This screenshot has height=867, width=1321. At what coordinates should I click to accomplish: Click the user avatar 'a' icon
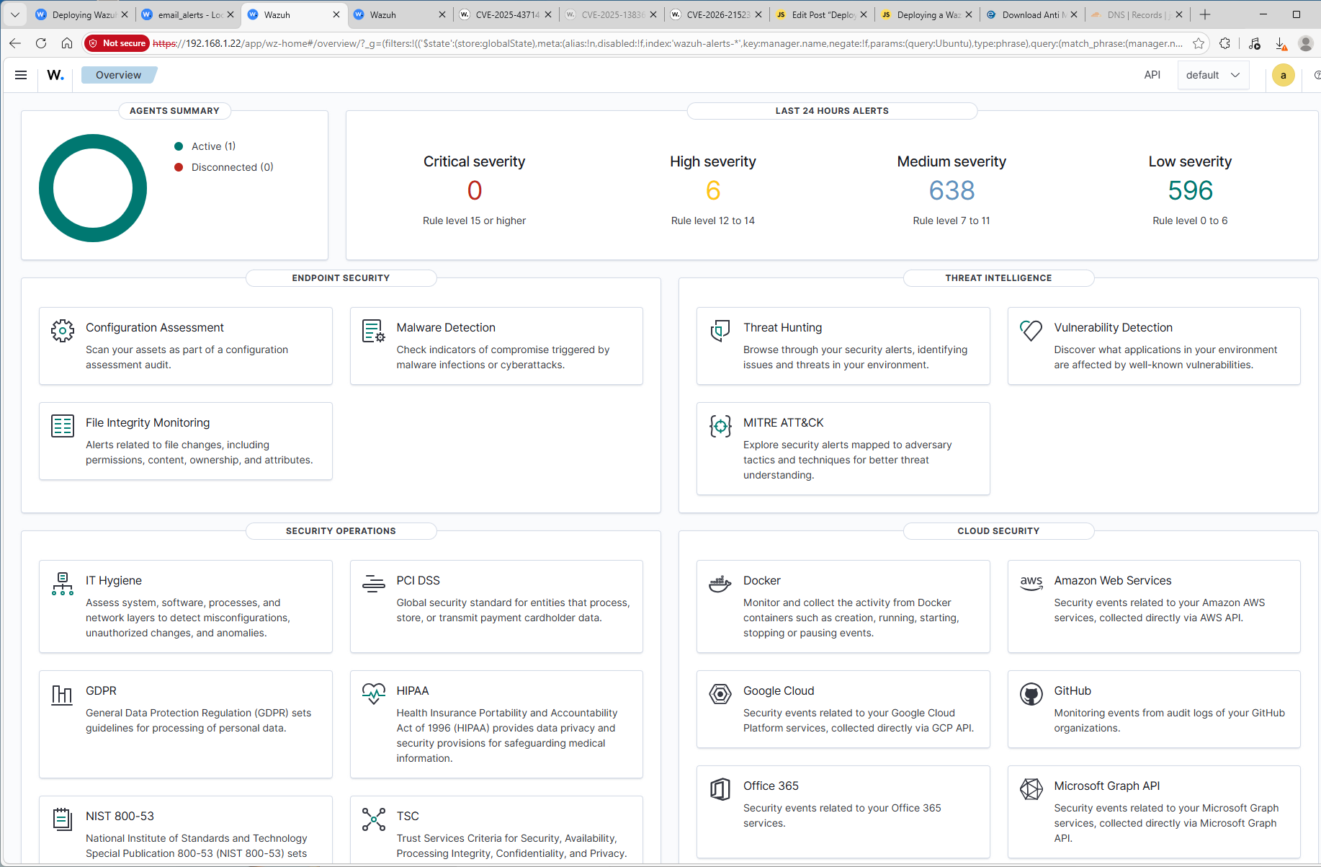coord(1283,75)
